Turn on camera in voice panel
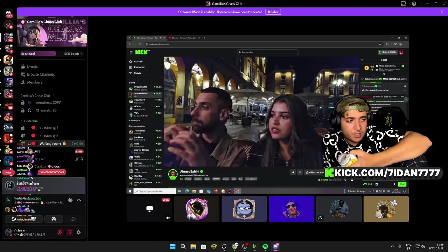 pos(14,219)
